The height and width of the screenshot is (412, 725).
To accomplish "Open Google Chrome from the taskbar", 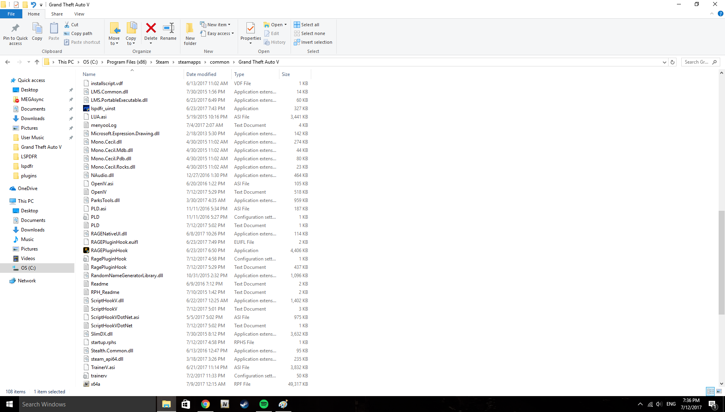I will pos(205,404).
